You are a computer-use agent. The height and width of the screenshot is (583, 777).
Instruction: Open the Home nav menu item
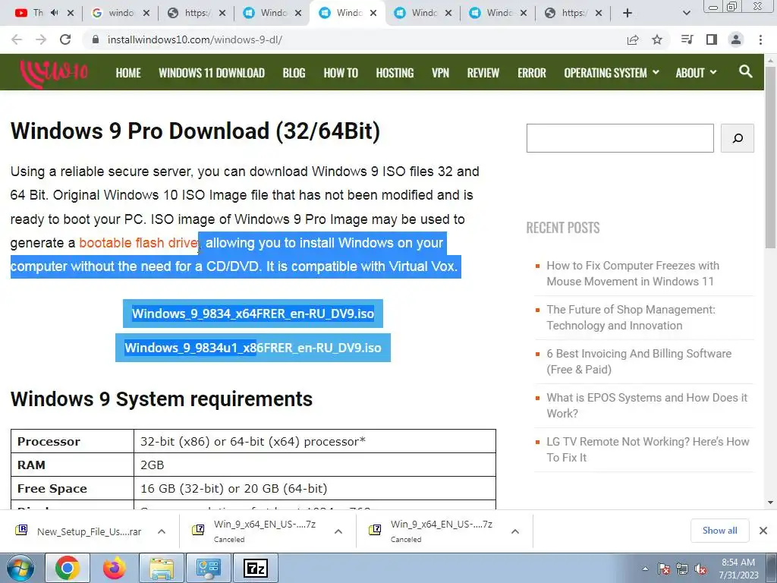point(128,73)
